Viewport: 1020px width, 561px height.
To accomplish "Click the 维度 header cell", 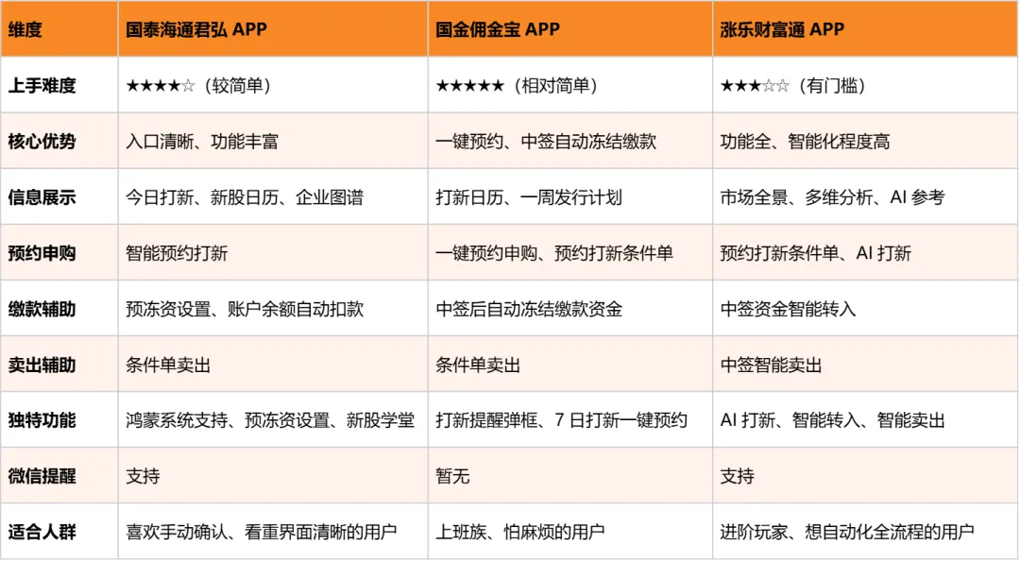I will click(59, 28).
